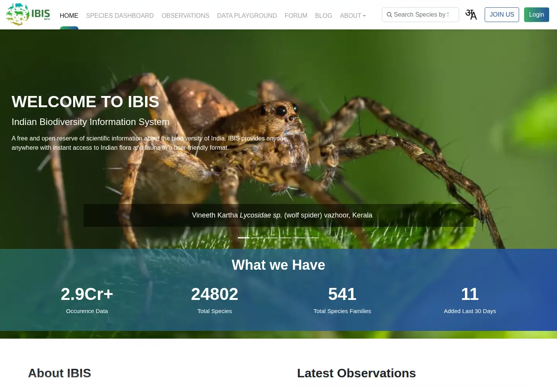Click Indian Biodiversity Information System subtitle

pyautogui.click(x=91, y=122)
